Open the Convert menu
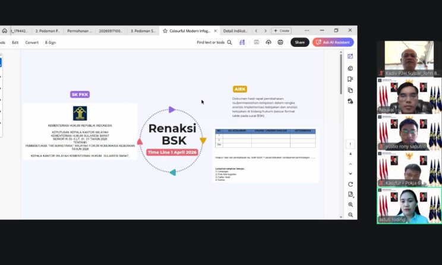 [x=31, y=42]
